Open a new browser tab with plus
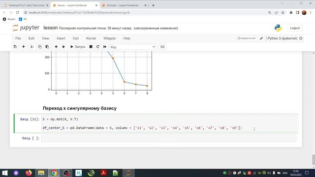 click(x=153, y=5)
